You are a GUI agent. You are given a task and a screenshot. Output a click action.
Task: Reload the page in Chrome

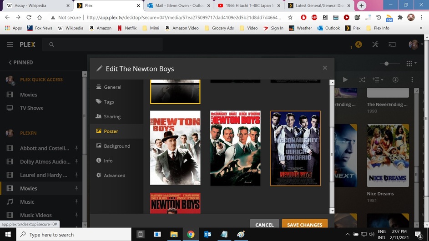[29, 17]
